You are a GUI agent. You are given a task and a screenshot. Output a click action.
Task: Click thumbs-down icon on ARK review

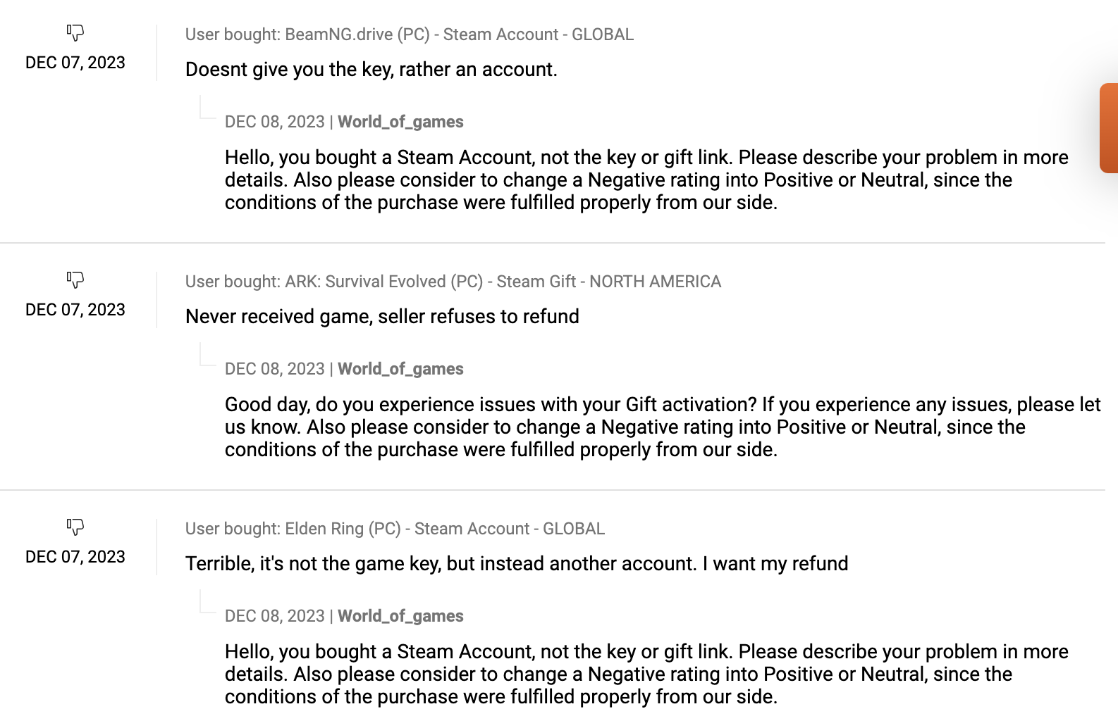click(x=75, y=280)
